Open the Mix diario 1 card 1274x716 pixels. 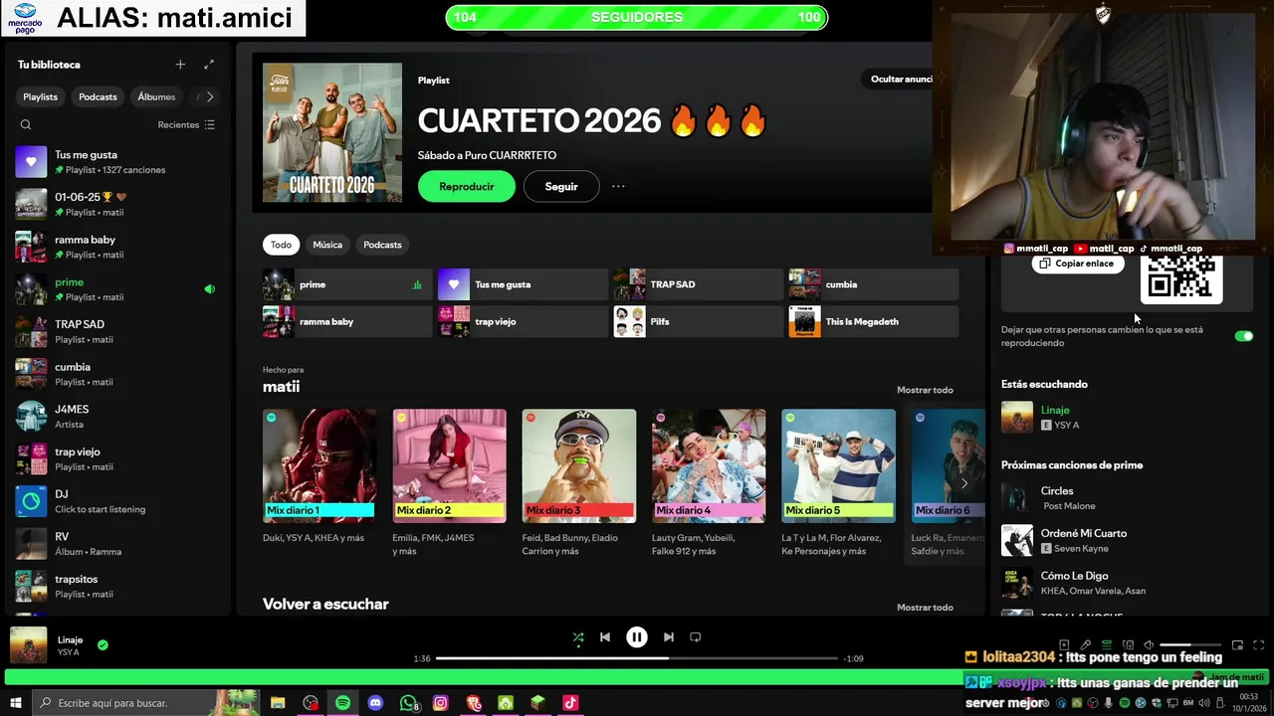click(x=319, y=482)
